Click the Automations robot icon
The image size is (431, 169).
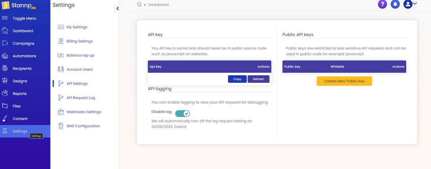pos(5,56)
